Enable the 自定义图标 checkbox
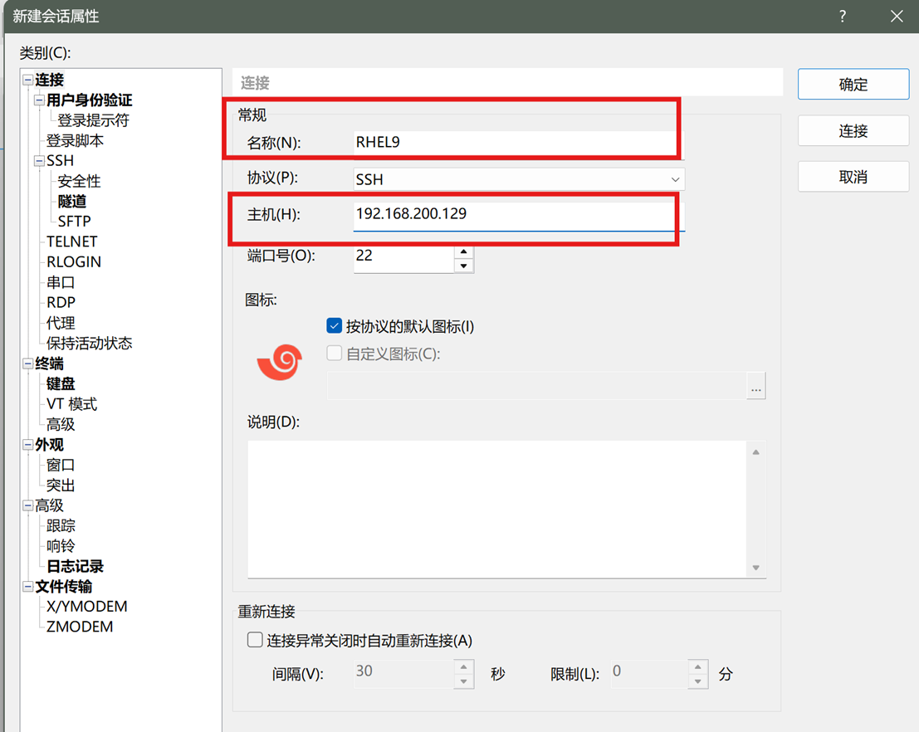Screen dimensions: 919x732 [334, 353]
